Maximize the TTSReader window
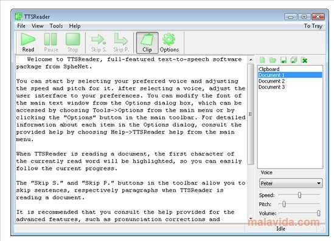334x241 pixels. pos(304,16)
